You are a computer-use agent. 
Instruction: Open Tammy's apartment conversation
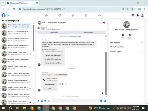[x=16, y=95]
